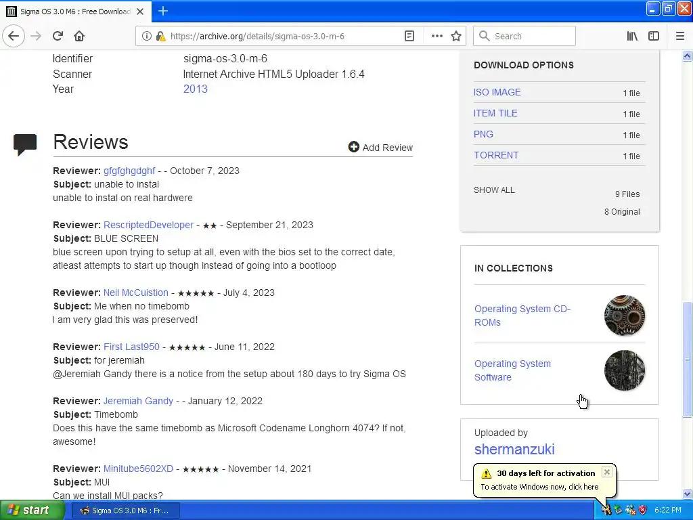Open uploader shermanzuki profile

point(514,450)
